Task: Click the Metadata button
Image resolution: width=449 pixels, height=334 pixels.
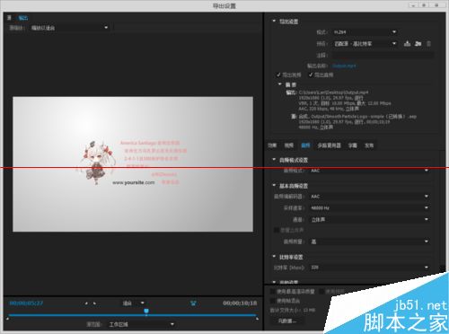Action: pyautogui.click(x=286, y=321)
